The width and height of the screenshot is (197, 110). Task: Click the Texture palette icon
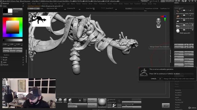click(x=2, y=65)
